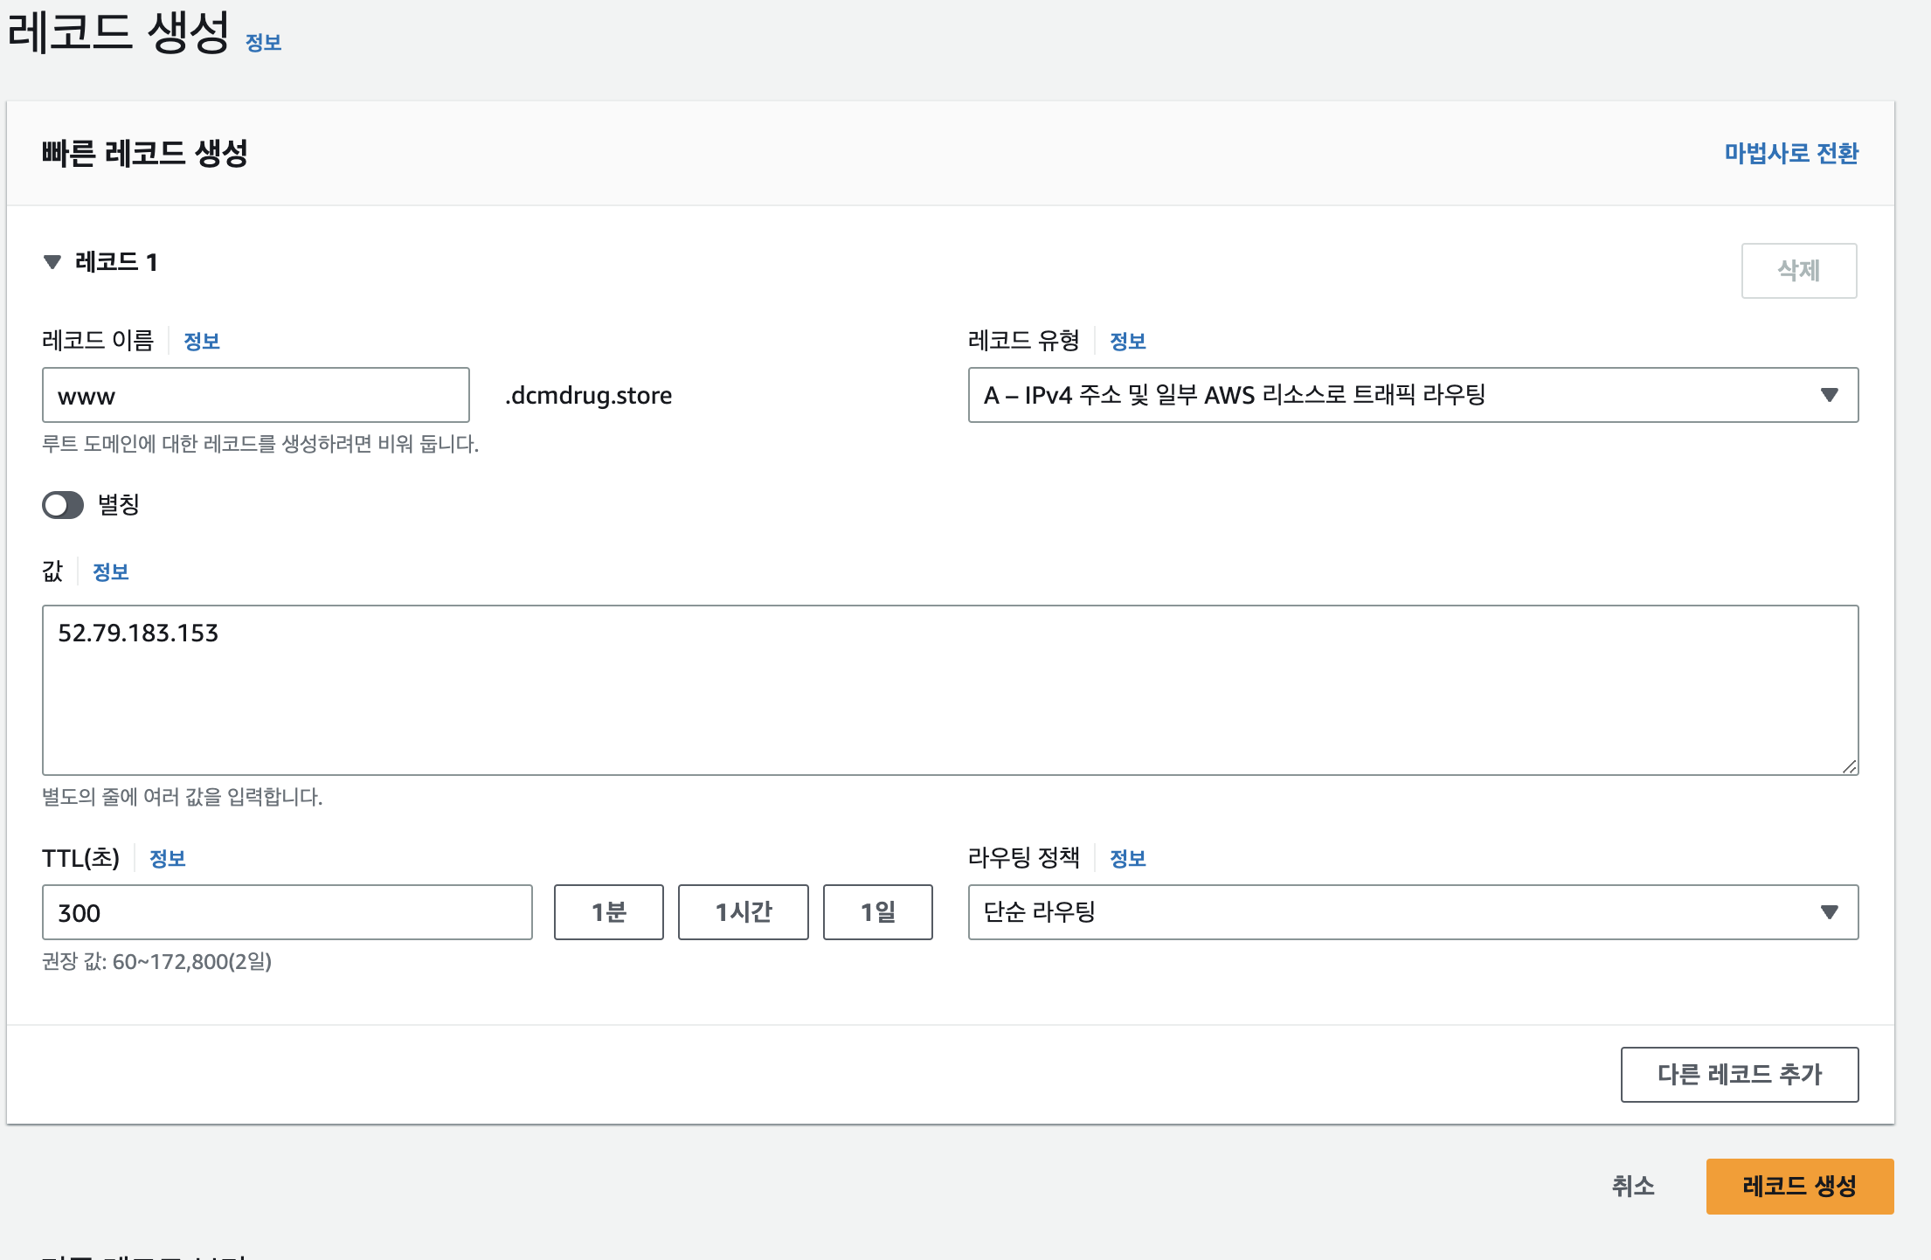Click 다른 레코드 추가 button
The height and width of the screenshot is (1260, 1931).
[1739, 1074]
